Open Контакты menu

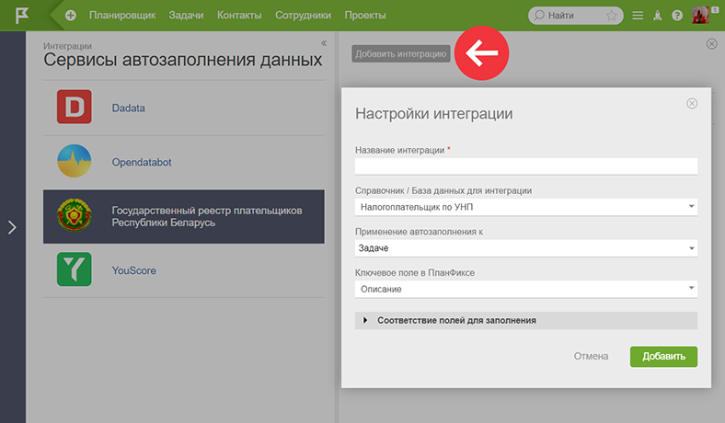239,16
